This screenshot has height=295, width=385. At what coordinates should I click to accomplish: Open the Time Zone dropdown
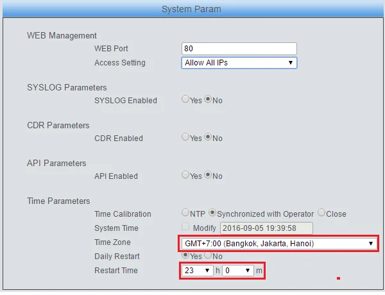pyautogui.click(x=279, y=244)
